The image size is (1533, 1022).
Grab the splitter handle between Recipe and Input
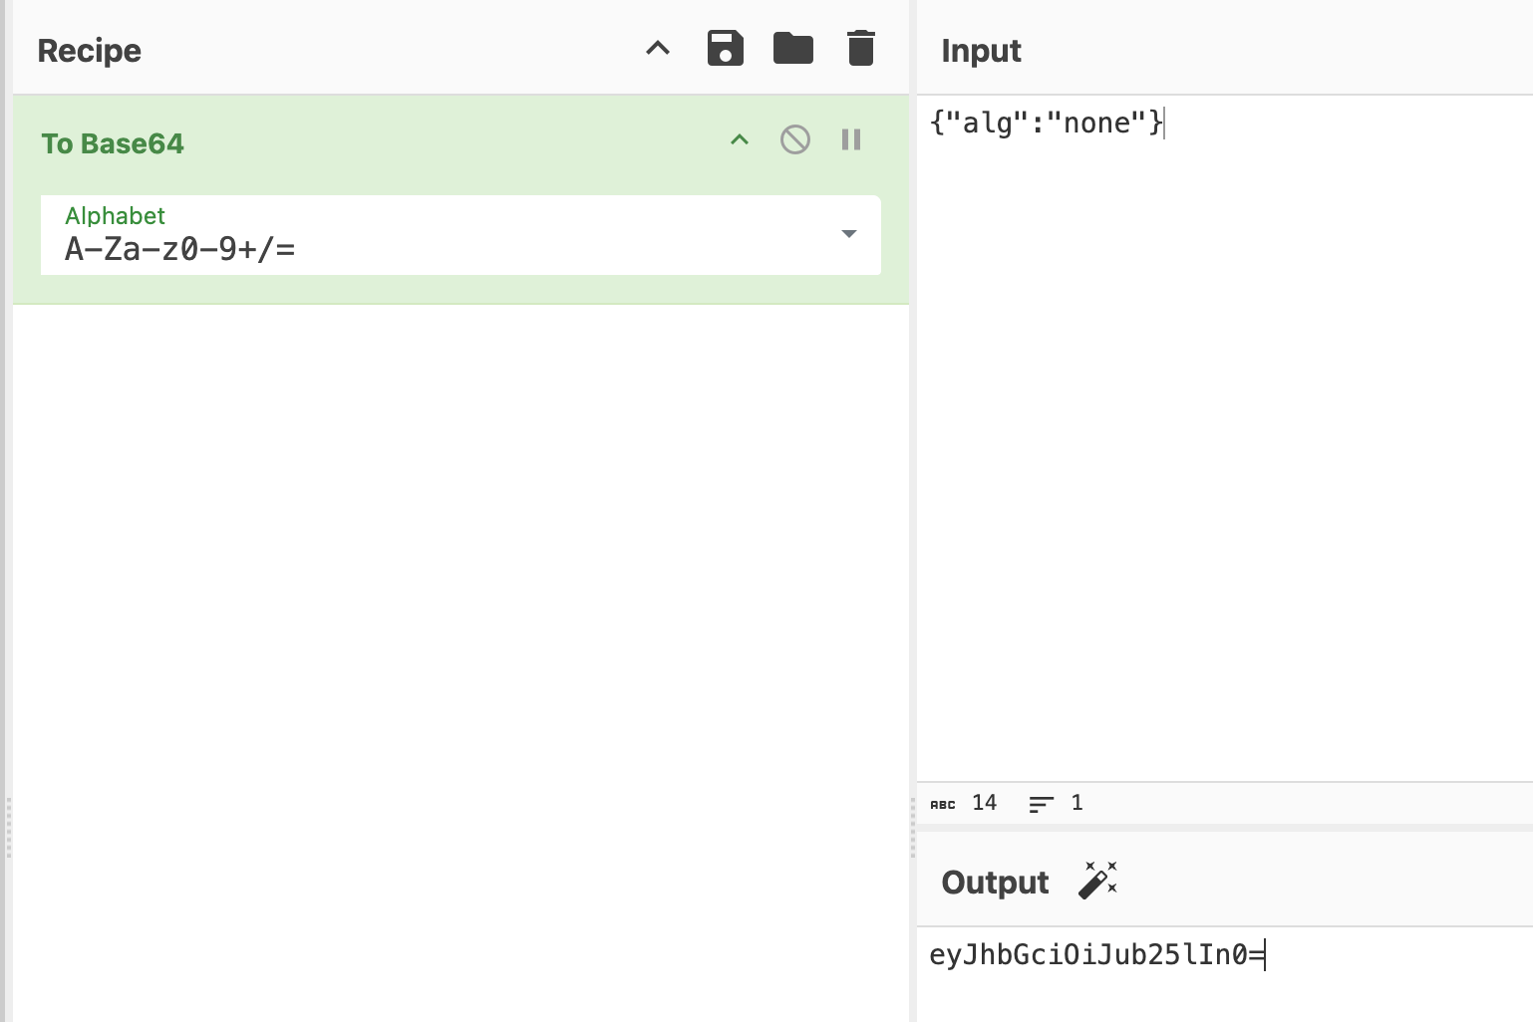tap(912, 827)
